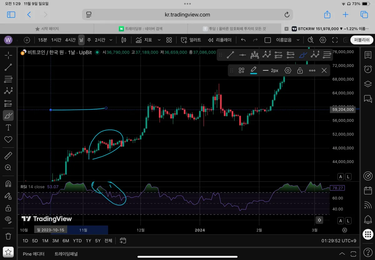Open the economic calendar panel

click(x=368, y=190)
